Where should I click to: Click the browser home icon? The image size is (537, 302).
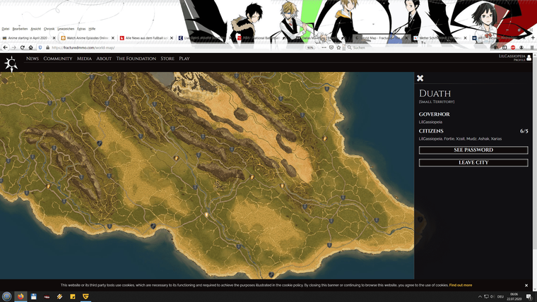(x=30, y=47)
